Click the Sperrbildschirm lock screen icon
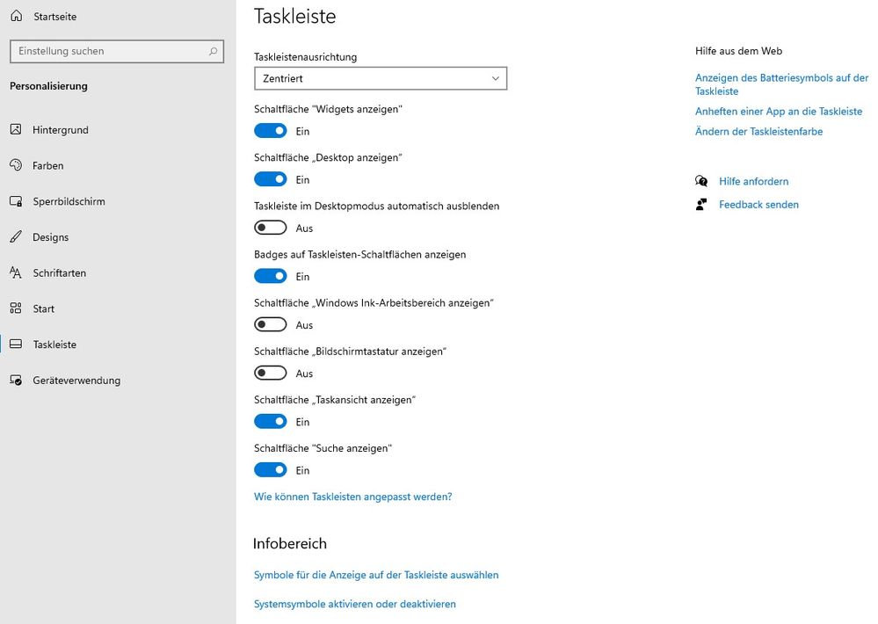This screenshot has height=624, width=878. [16, 200]
